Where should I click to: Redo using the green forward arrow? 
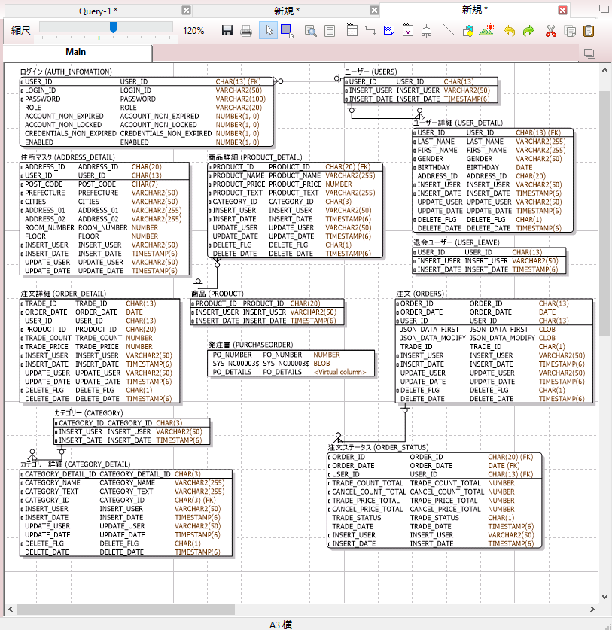(527, 30)
